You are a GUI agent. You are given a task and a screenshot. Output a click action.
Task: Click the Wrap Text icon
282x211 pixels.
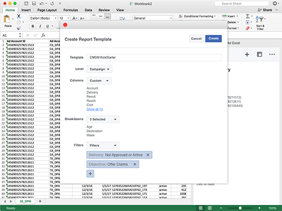[122, 18]
